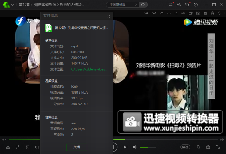The image size is (226, 154).
Task: Select the h264 video codec value
Action: point(75,87)
